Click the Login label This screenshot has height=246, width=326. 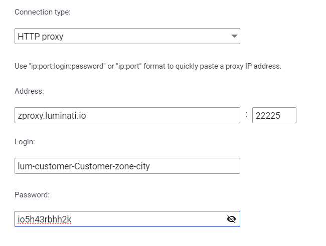coord(25,142)
